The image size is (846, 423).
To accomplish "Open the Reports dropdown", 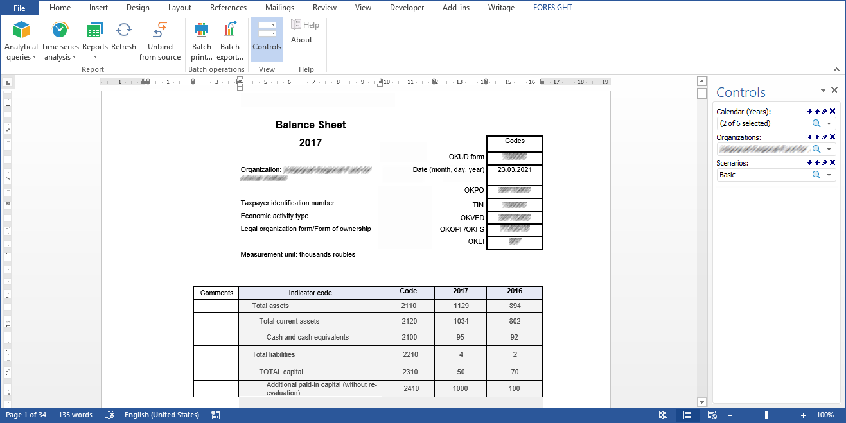I will point(95,41).
